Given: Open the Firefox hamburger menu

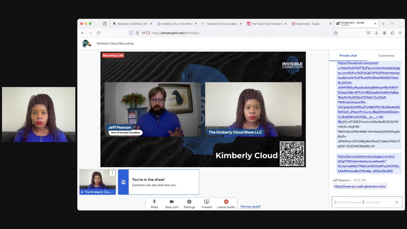Looking at the screenshot, I should pyautogui.click(x=400, y=33).
